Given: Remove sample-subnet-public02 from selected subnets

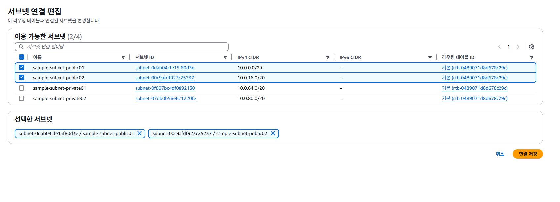Looking at the screenshot, I should [x=273, y=133].
